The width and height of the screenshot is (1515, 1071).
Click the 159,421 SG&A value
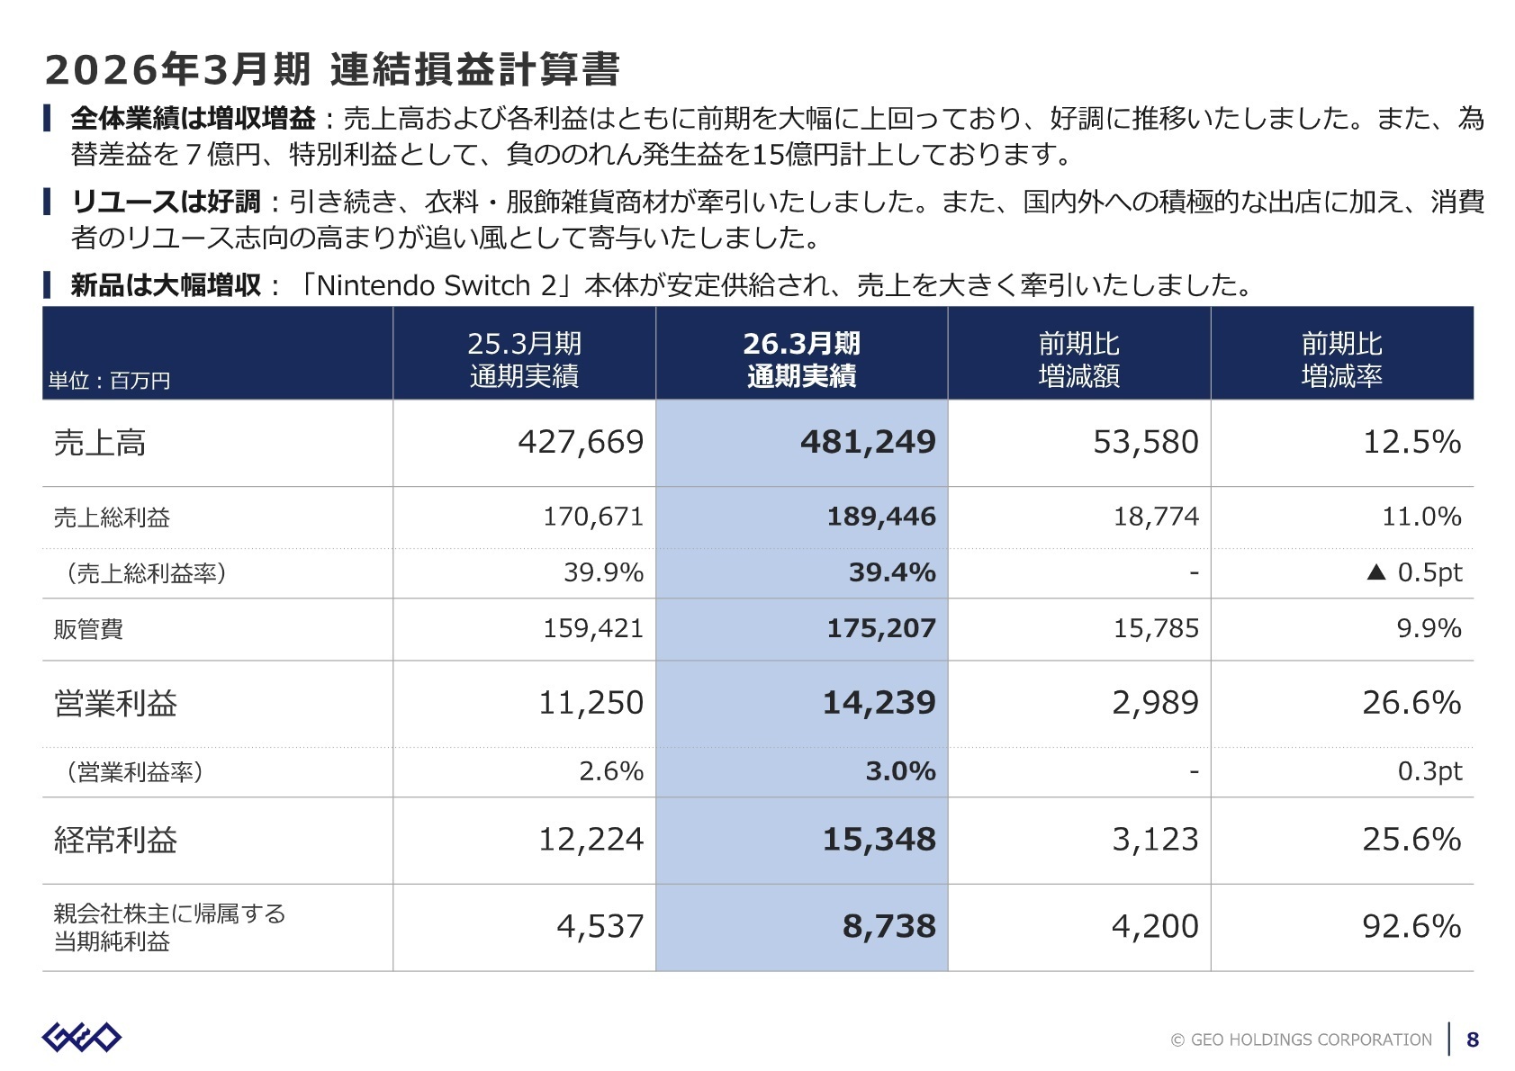tap(593, 628)
